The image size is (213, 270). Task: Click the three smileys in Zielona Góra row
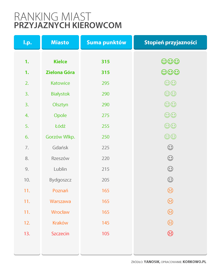click(170, 72)
